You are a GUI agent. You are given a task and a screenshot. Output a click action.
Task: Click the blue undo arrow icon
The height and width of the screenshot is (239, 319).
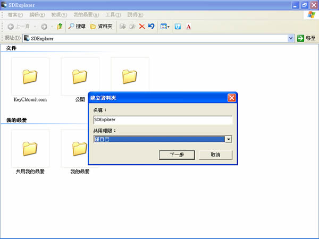click(x=151, y=27)
